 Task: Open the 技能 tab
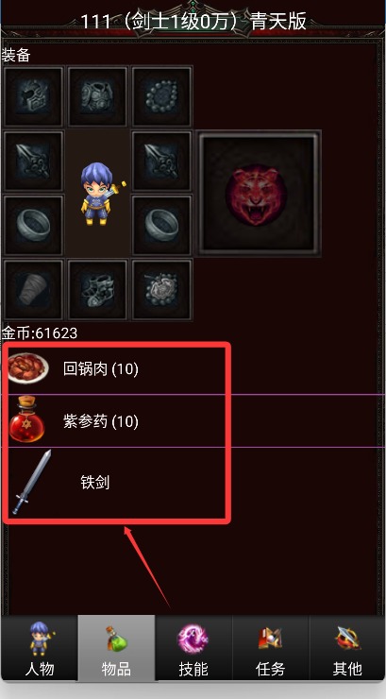[193, 648]
